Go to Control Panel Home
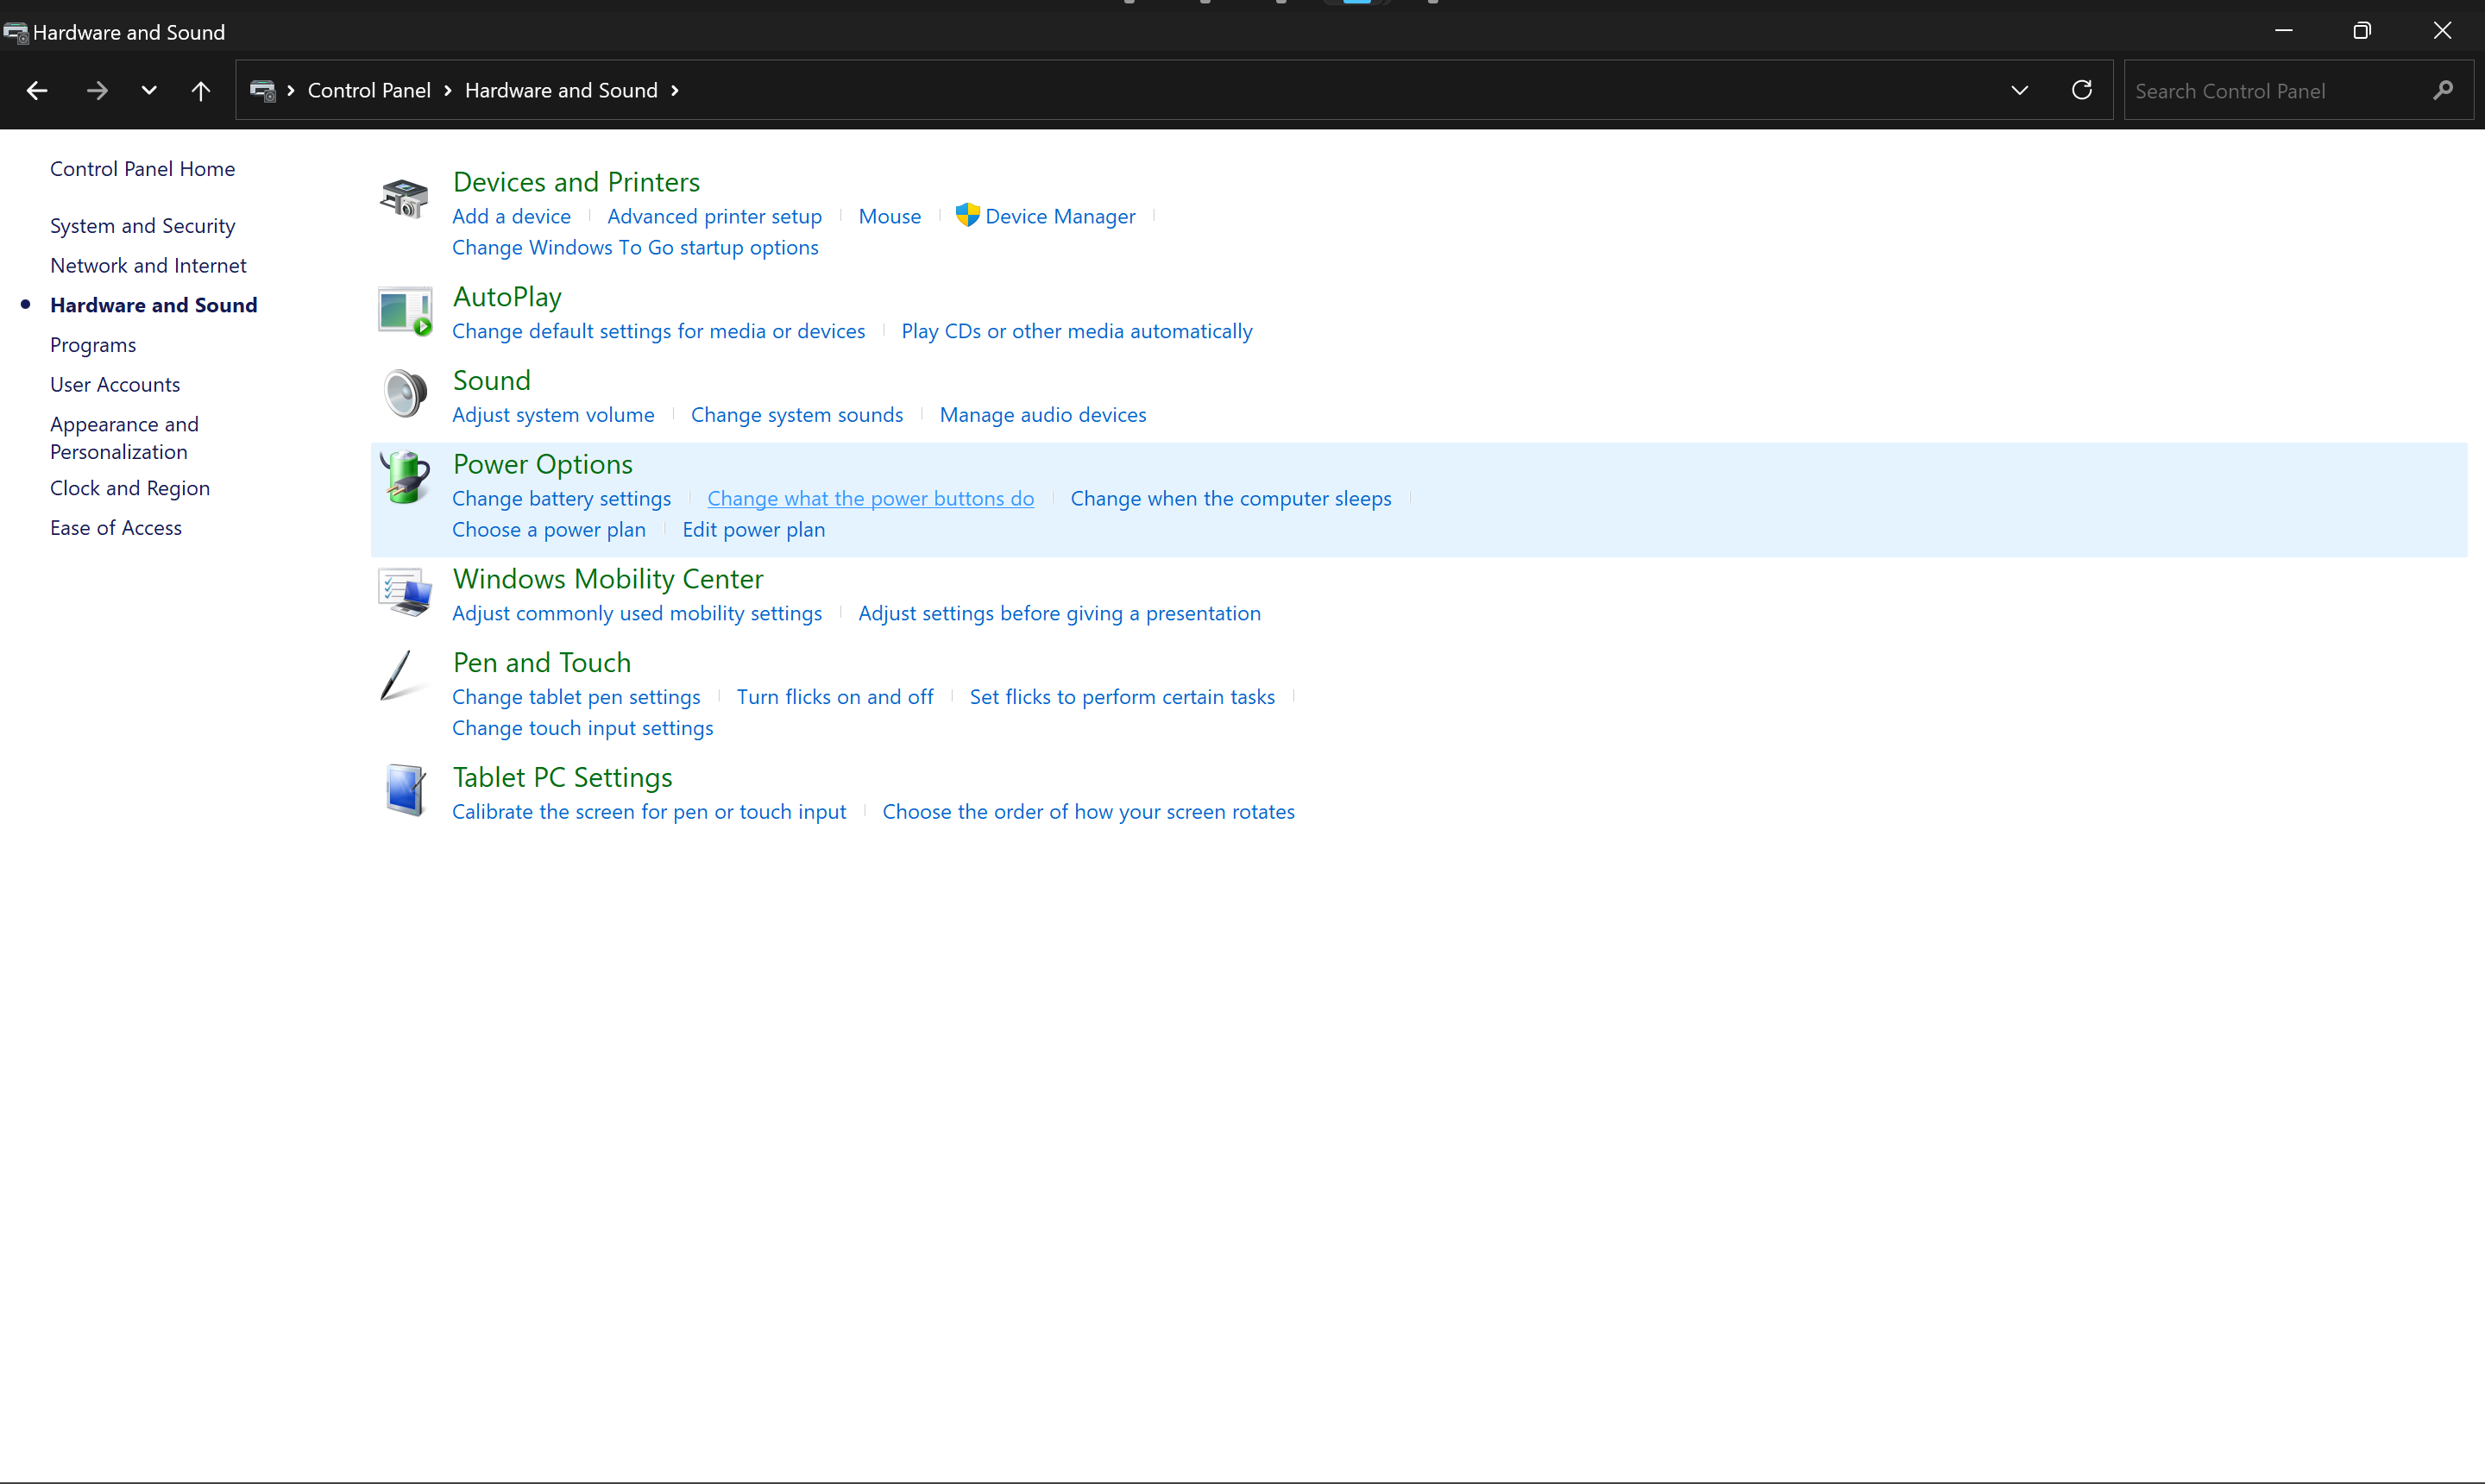 click(143, 169)
